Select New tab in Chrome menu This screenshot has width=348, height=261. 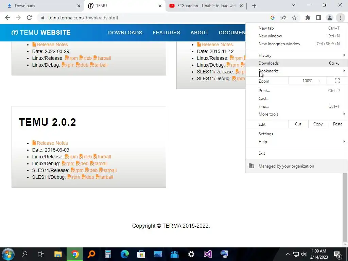coord(297,28)
